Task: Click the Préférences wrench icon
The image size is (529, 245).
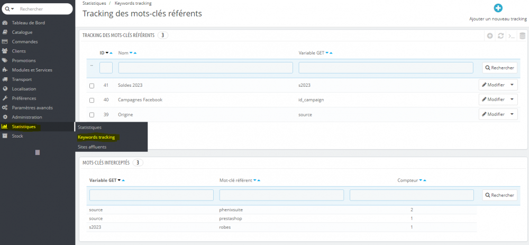Action: (x=5, y=98)
